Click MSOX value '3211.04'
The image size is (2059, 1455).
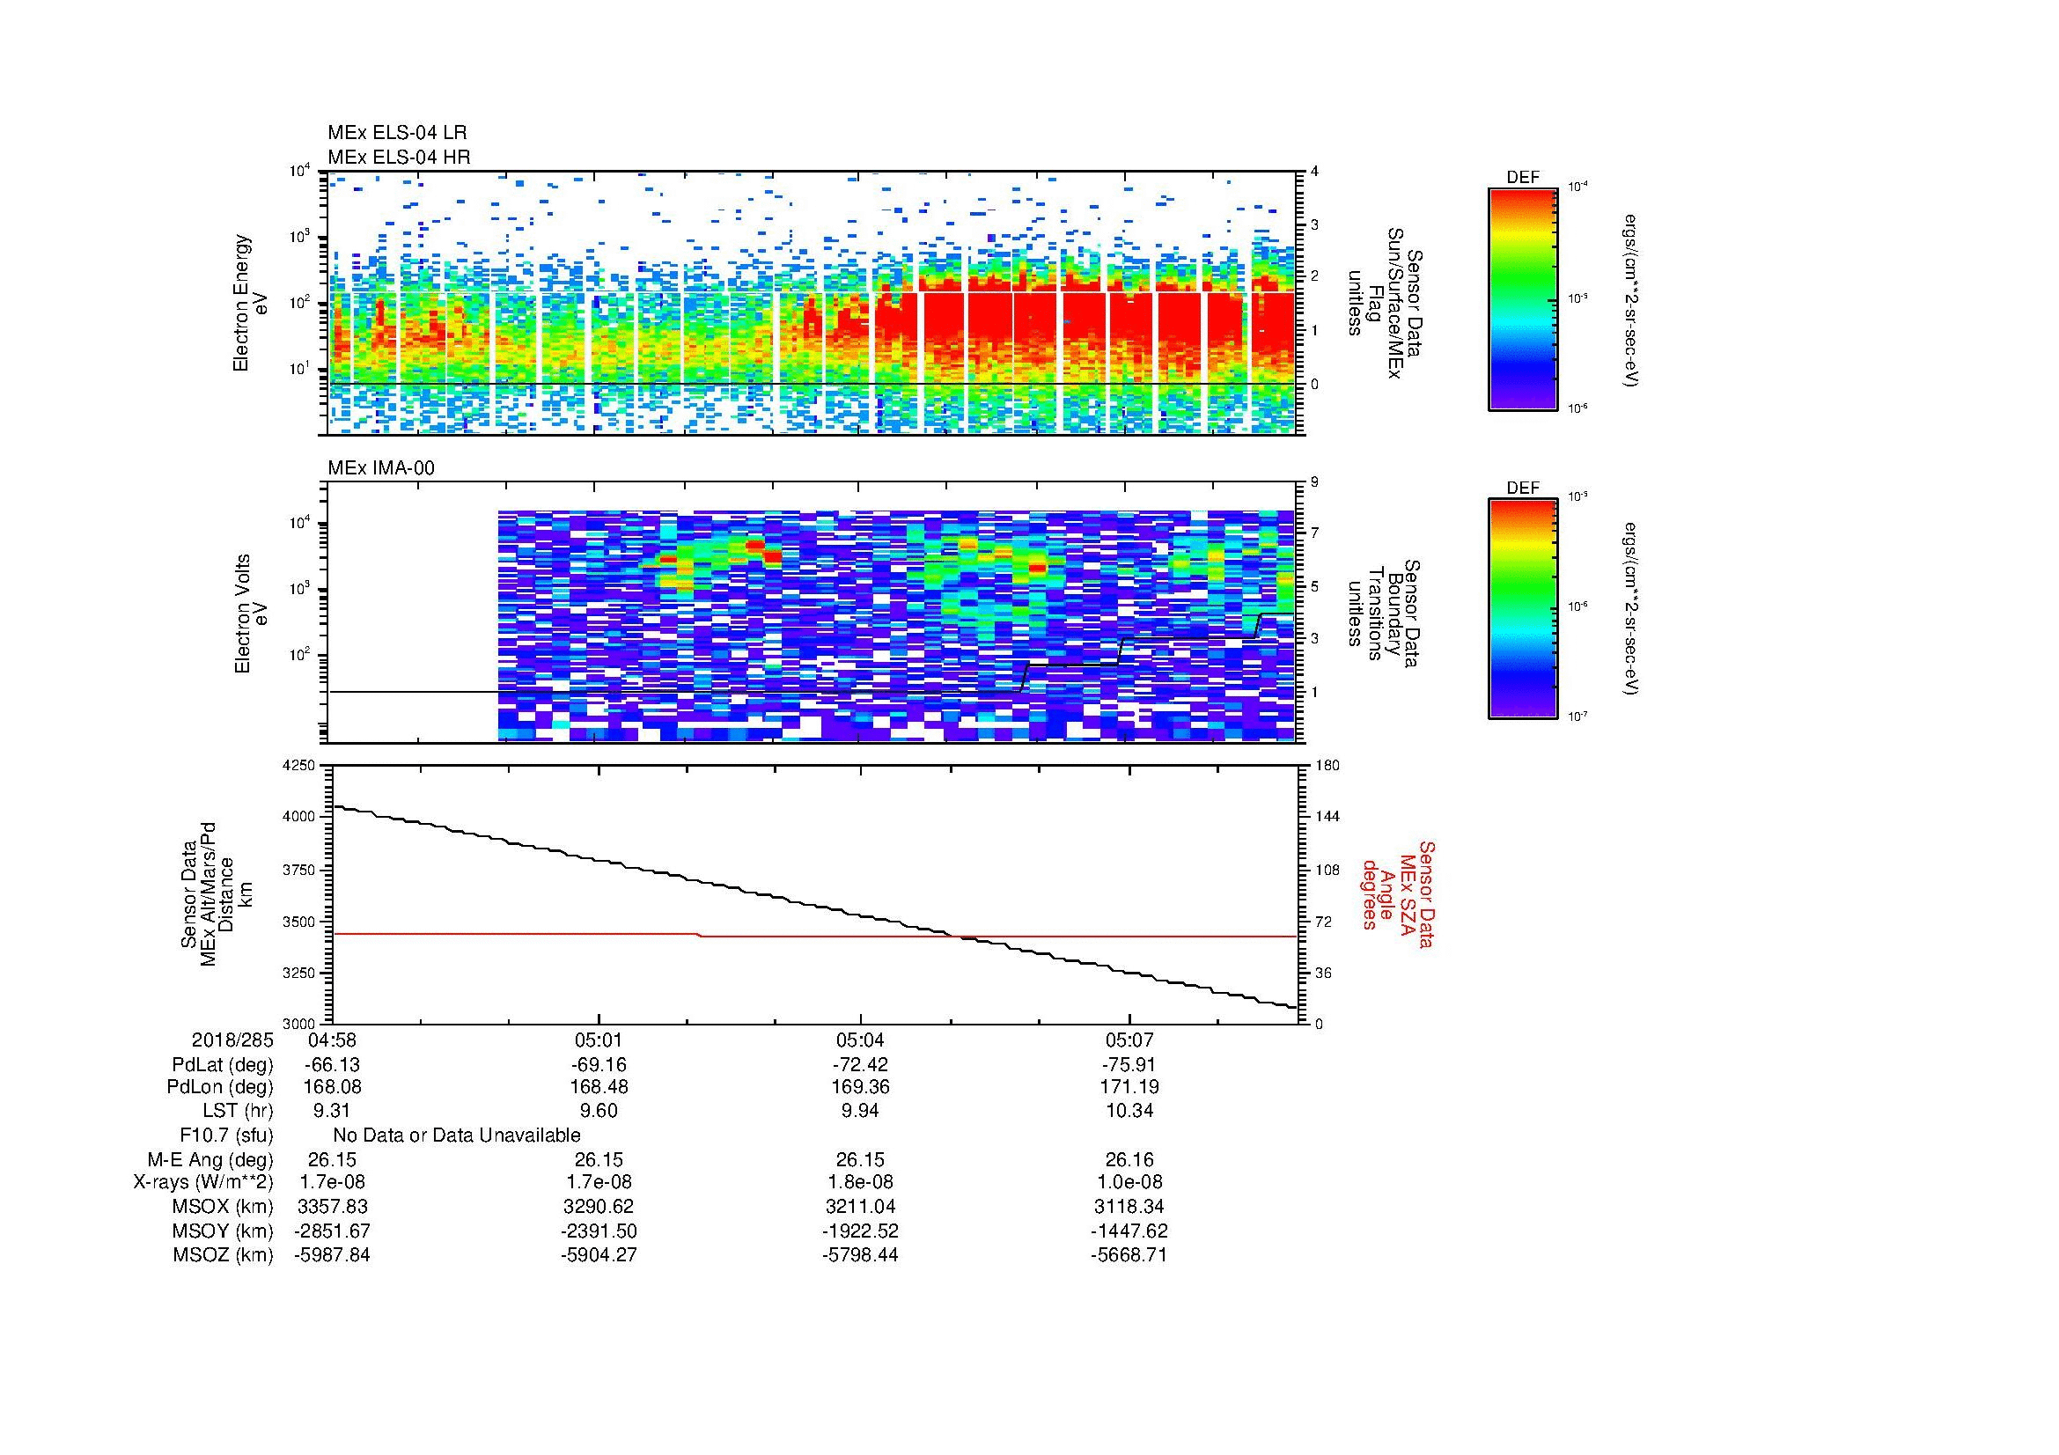click(x=860, y=1207)
